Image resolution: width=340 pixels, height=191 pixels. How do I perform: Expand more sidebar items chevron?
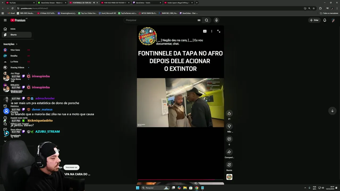[5, 141]
